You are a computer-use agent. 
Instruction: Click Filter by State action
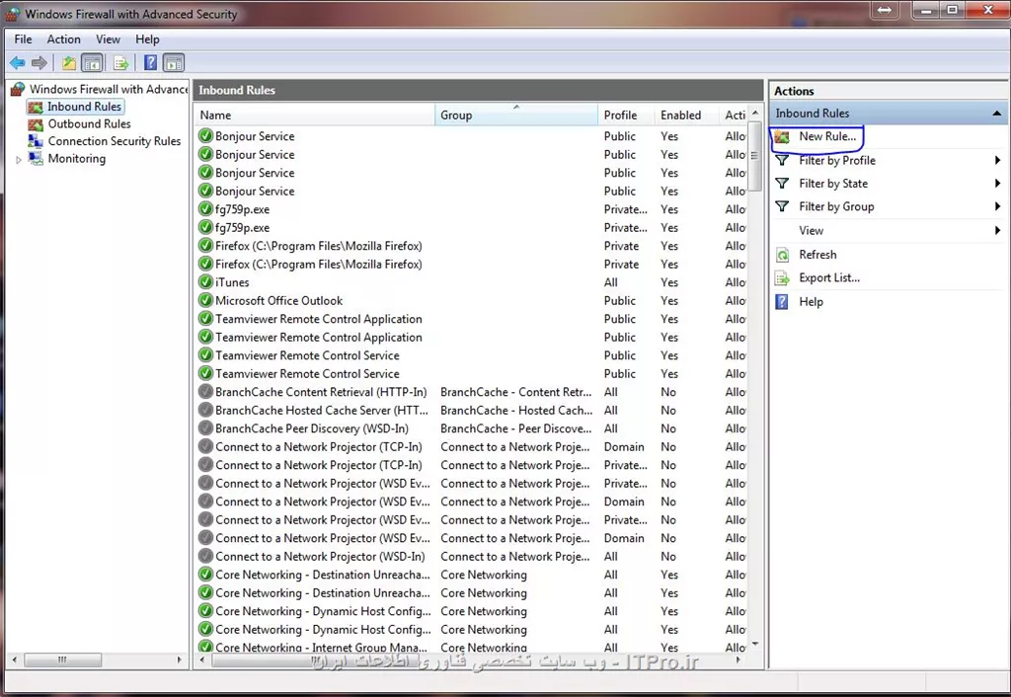(x=833, y=183)
